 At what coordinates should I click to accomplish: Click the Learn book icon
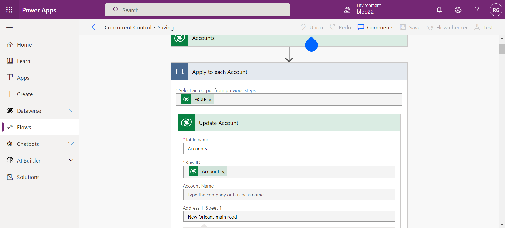10,61
